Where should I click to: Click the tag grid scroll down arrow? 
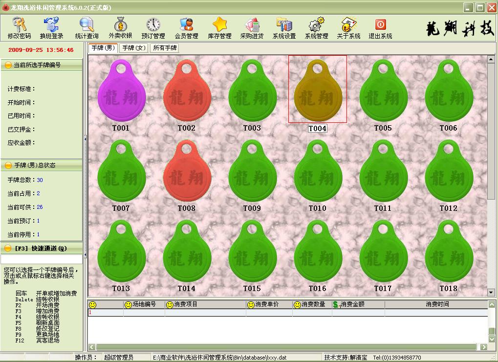click(x=491, y=293)
